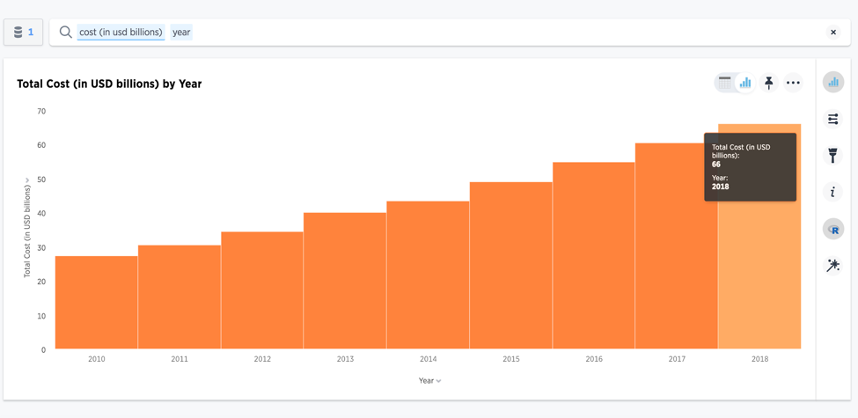Click the 70 y-axis tick label

point(41,111)
